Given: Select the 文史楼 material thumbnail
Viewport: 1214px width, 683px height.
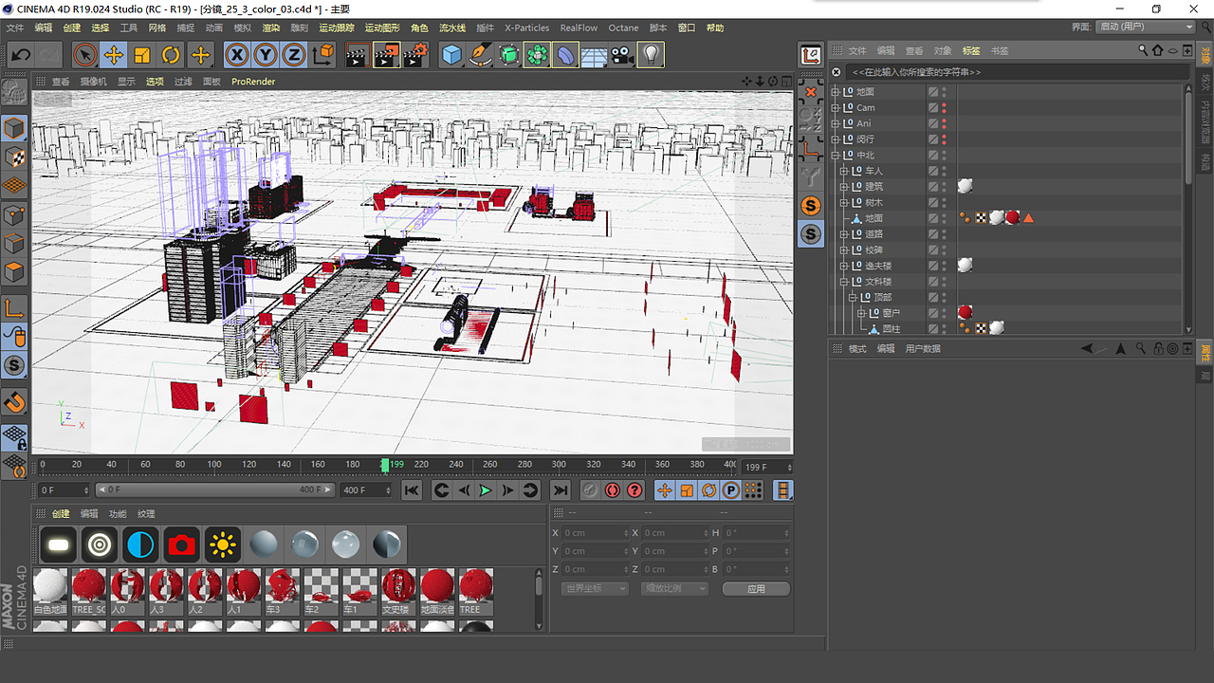Looking at the screenshot, I should pos(398,592).
